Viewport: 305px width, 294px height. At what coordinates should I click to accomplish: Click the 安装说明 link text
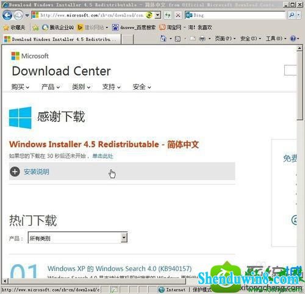coord(37,171)
